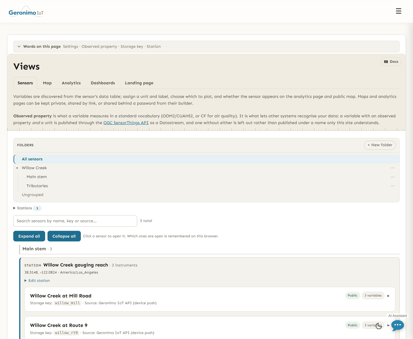Create a new folder
The height and width of the screenshot is (339, 413).
click(380, 145)
